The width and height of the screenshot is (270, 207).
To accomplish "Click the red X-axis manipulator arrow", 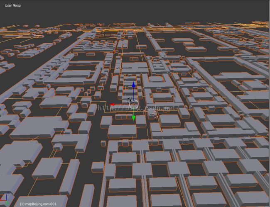I will [112, 105].
